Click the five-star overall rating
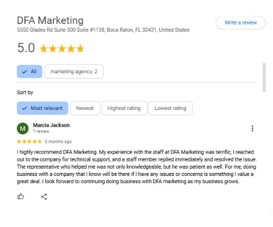273x227 pixels. 62,49
